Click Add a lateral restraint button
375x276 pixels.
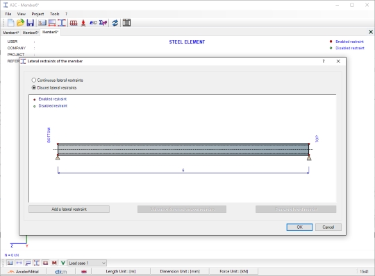click(69, 209)
